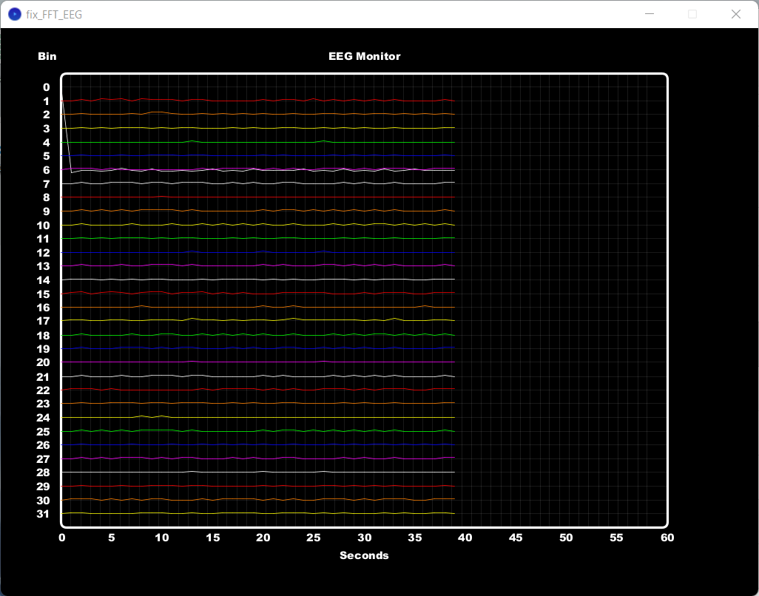759x596 pixels.
Task: Click the Seconds axis label
Action: 364,555
